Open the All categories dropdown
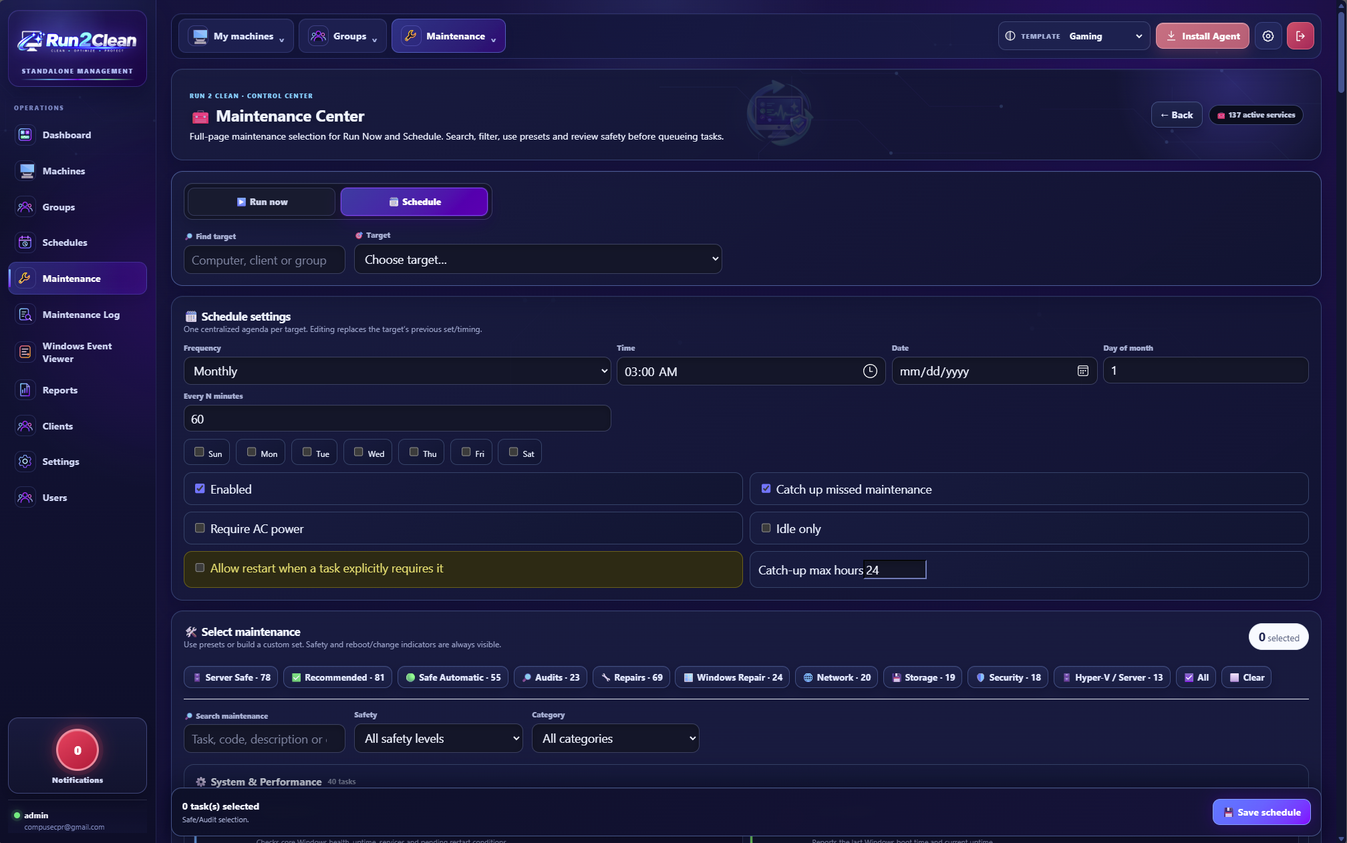 pos(615,739)
